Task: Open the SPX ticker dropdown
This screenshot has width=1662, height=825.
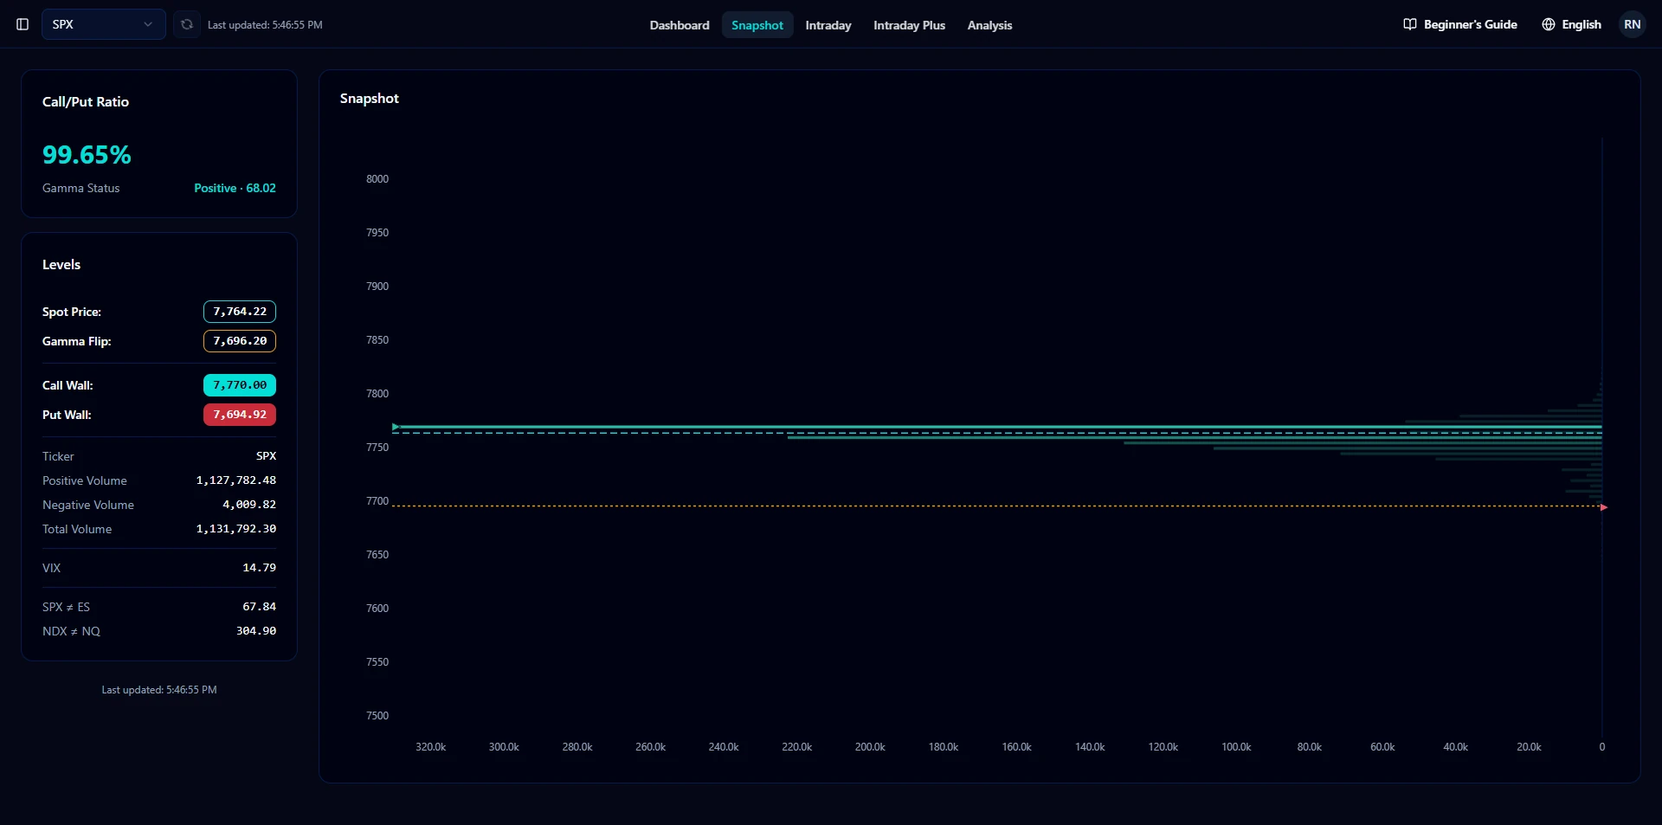Action: click(x=104, y=24)
